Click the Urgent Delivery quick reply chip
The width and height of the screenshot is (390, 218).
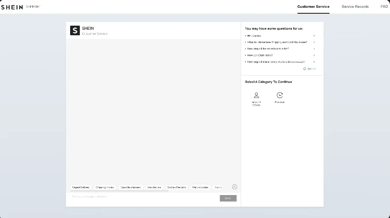(81, 187)
